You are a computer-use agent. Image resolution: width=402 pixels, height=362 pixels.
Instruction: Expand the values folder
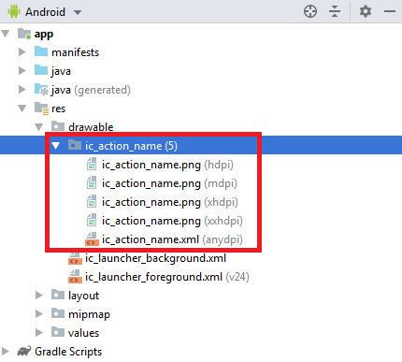click(x=39, y=332)
